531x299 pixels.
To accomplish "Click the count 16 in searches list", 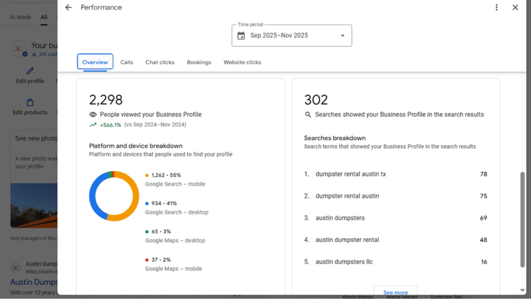I will [484, 262].
